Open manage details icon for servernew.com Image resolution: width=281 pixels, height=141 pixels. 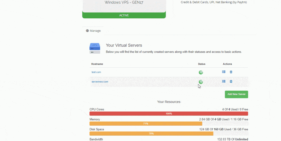pos(224,81)
